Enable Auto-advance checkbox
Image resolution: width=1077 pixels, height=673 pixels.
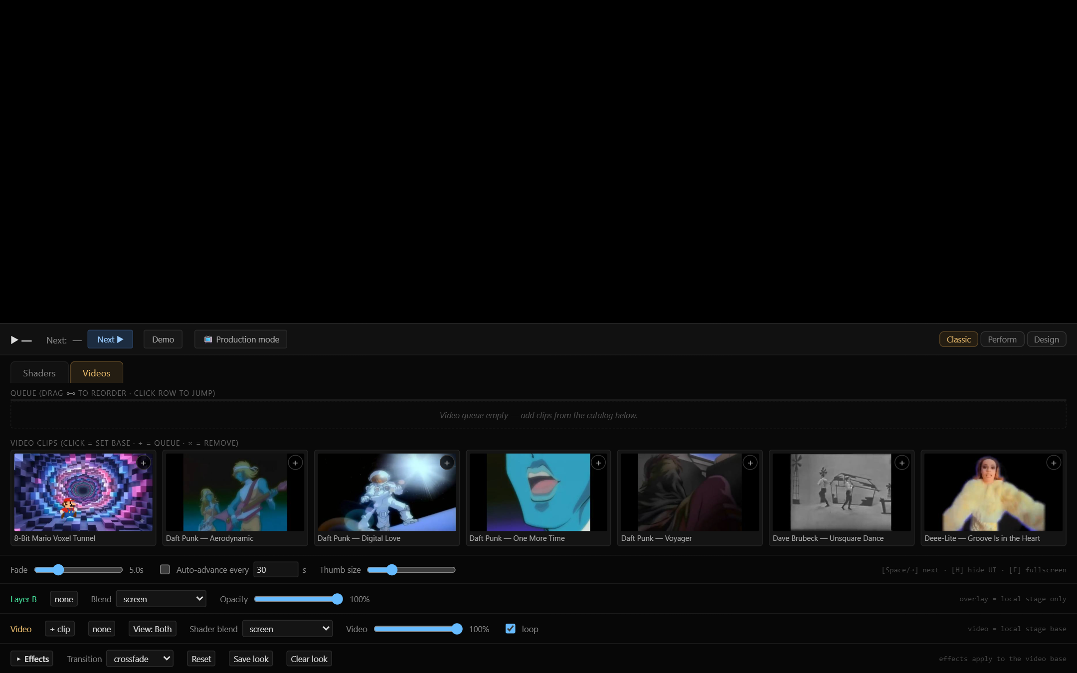click(165, 569)
